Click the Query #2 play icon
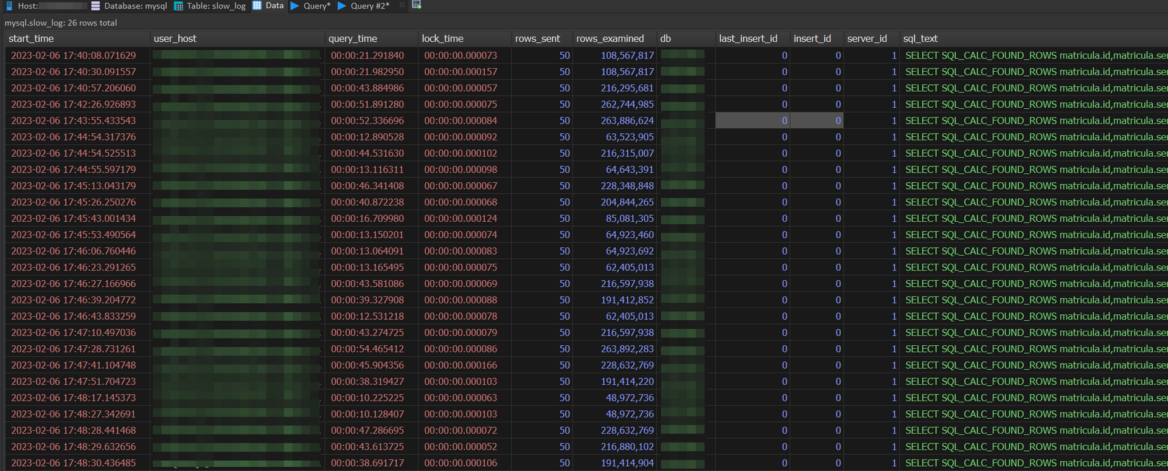Viewport: 1168px width, 471px height. 342,5
